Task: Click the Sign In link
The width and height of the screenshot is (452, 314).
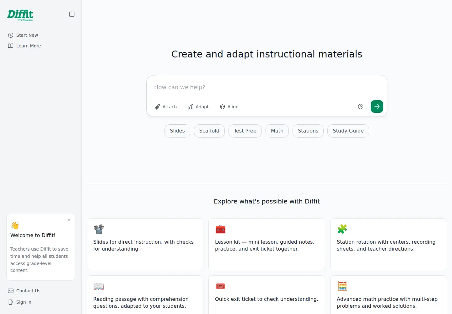Action: 19,302
